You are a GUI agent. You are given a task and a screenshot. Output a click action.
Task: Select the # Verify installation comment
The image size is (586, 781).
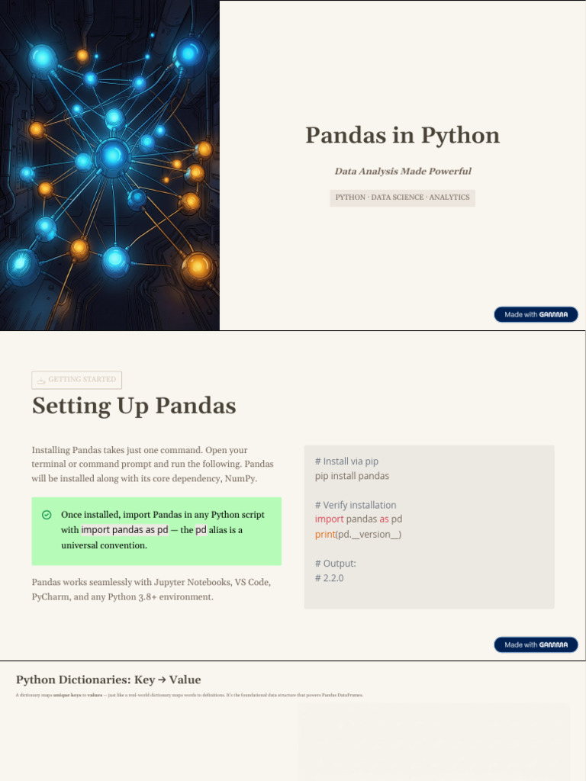pos(356,505)
